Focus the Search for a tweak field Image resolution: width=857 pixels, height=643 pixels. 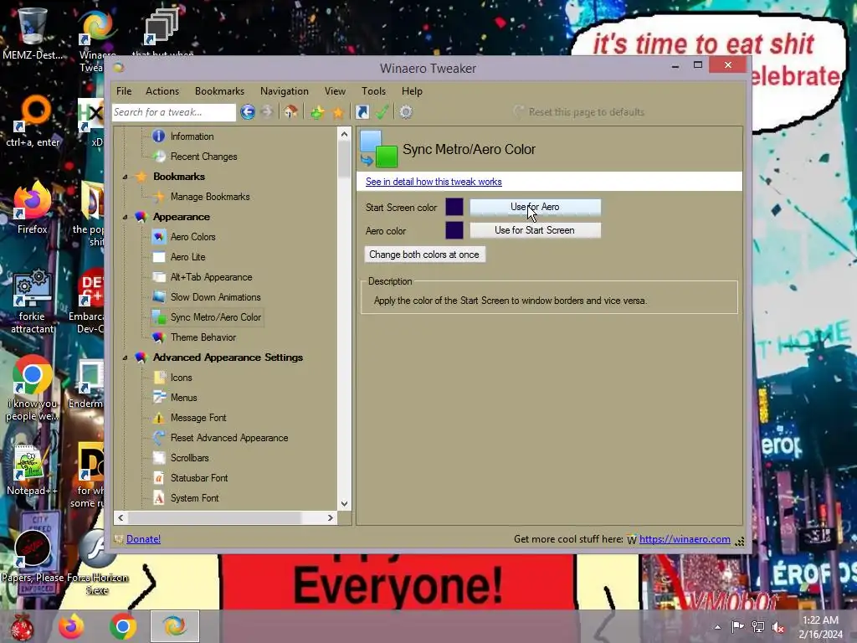(x=174, y=112)
